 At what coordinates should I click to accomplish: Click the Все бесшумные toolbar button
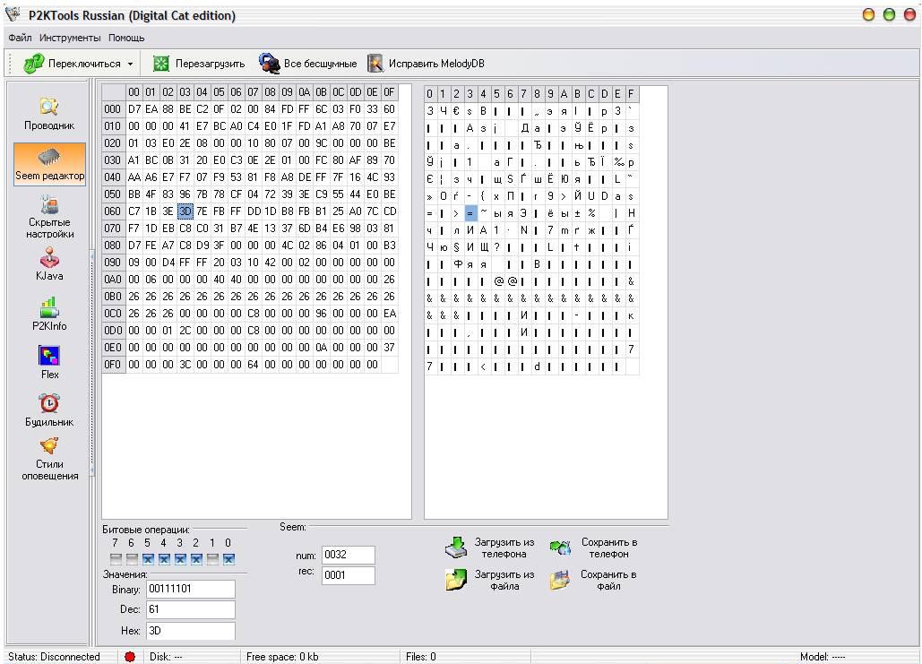pyautogui.click(x=308, y=64)
